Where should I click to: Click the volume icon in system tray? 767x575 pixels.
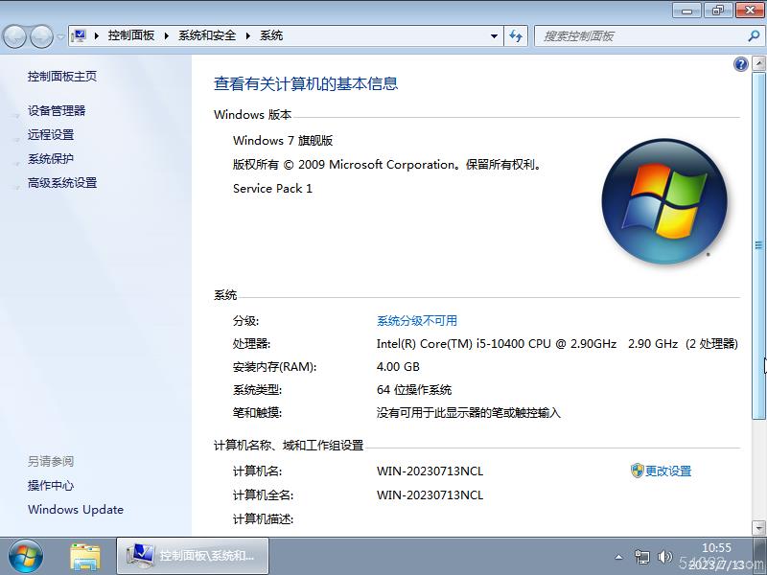tap(666, 556)
